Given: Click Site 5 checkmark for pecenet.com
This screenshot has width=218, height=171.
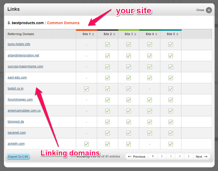Looking at the screenshot, I should tap(171, 133).
